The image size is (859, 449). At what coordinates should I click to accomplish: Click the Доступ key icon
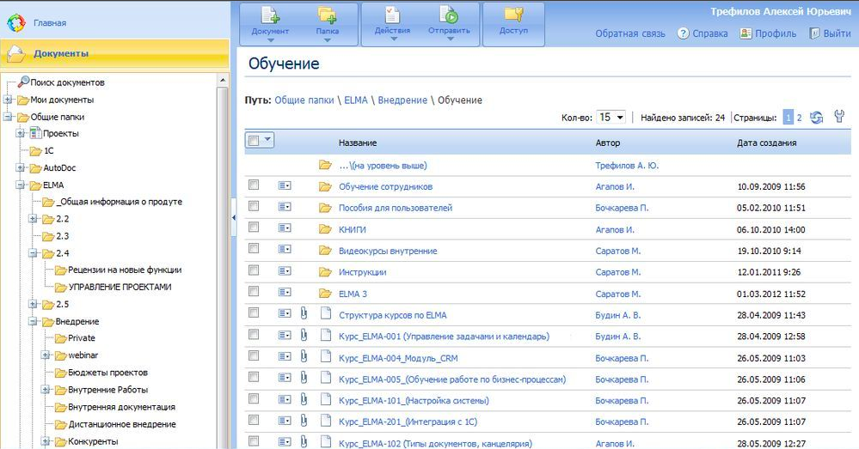tap(514, 15)
